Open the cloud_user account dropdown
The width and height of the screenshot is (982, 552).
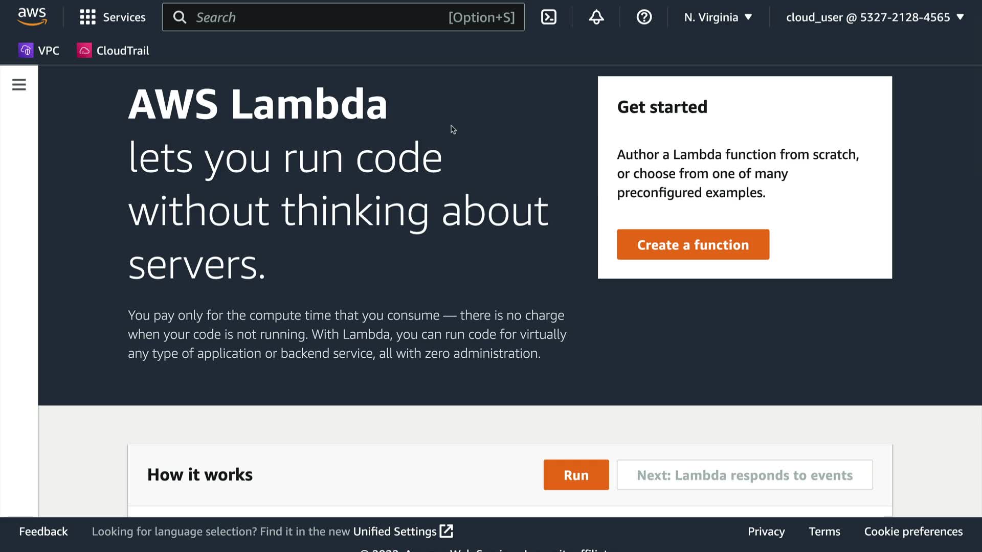(875, 17)
